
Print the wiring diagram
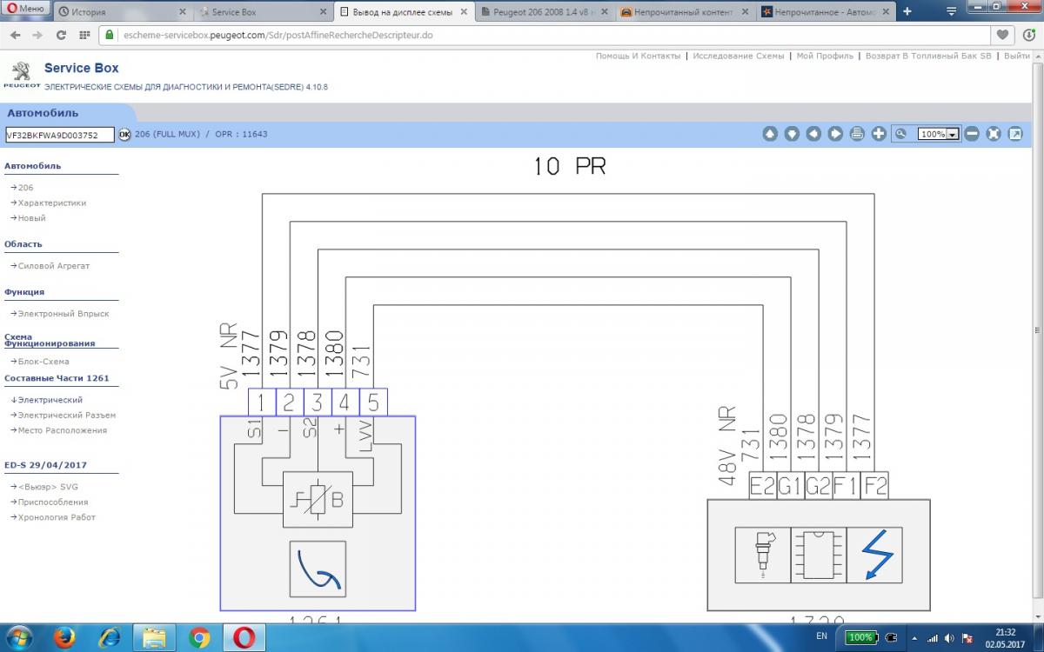(857, 134)
